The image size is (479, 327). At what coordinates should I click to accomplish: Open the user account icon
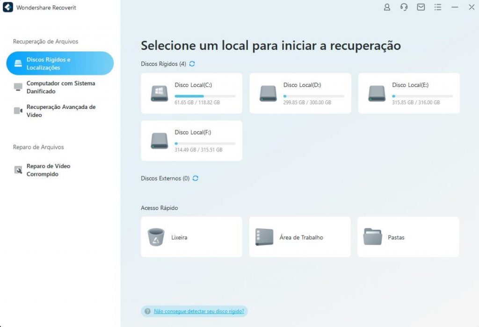[x=387, y=7]
